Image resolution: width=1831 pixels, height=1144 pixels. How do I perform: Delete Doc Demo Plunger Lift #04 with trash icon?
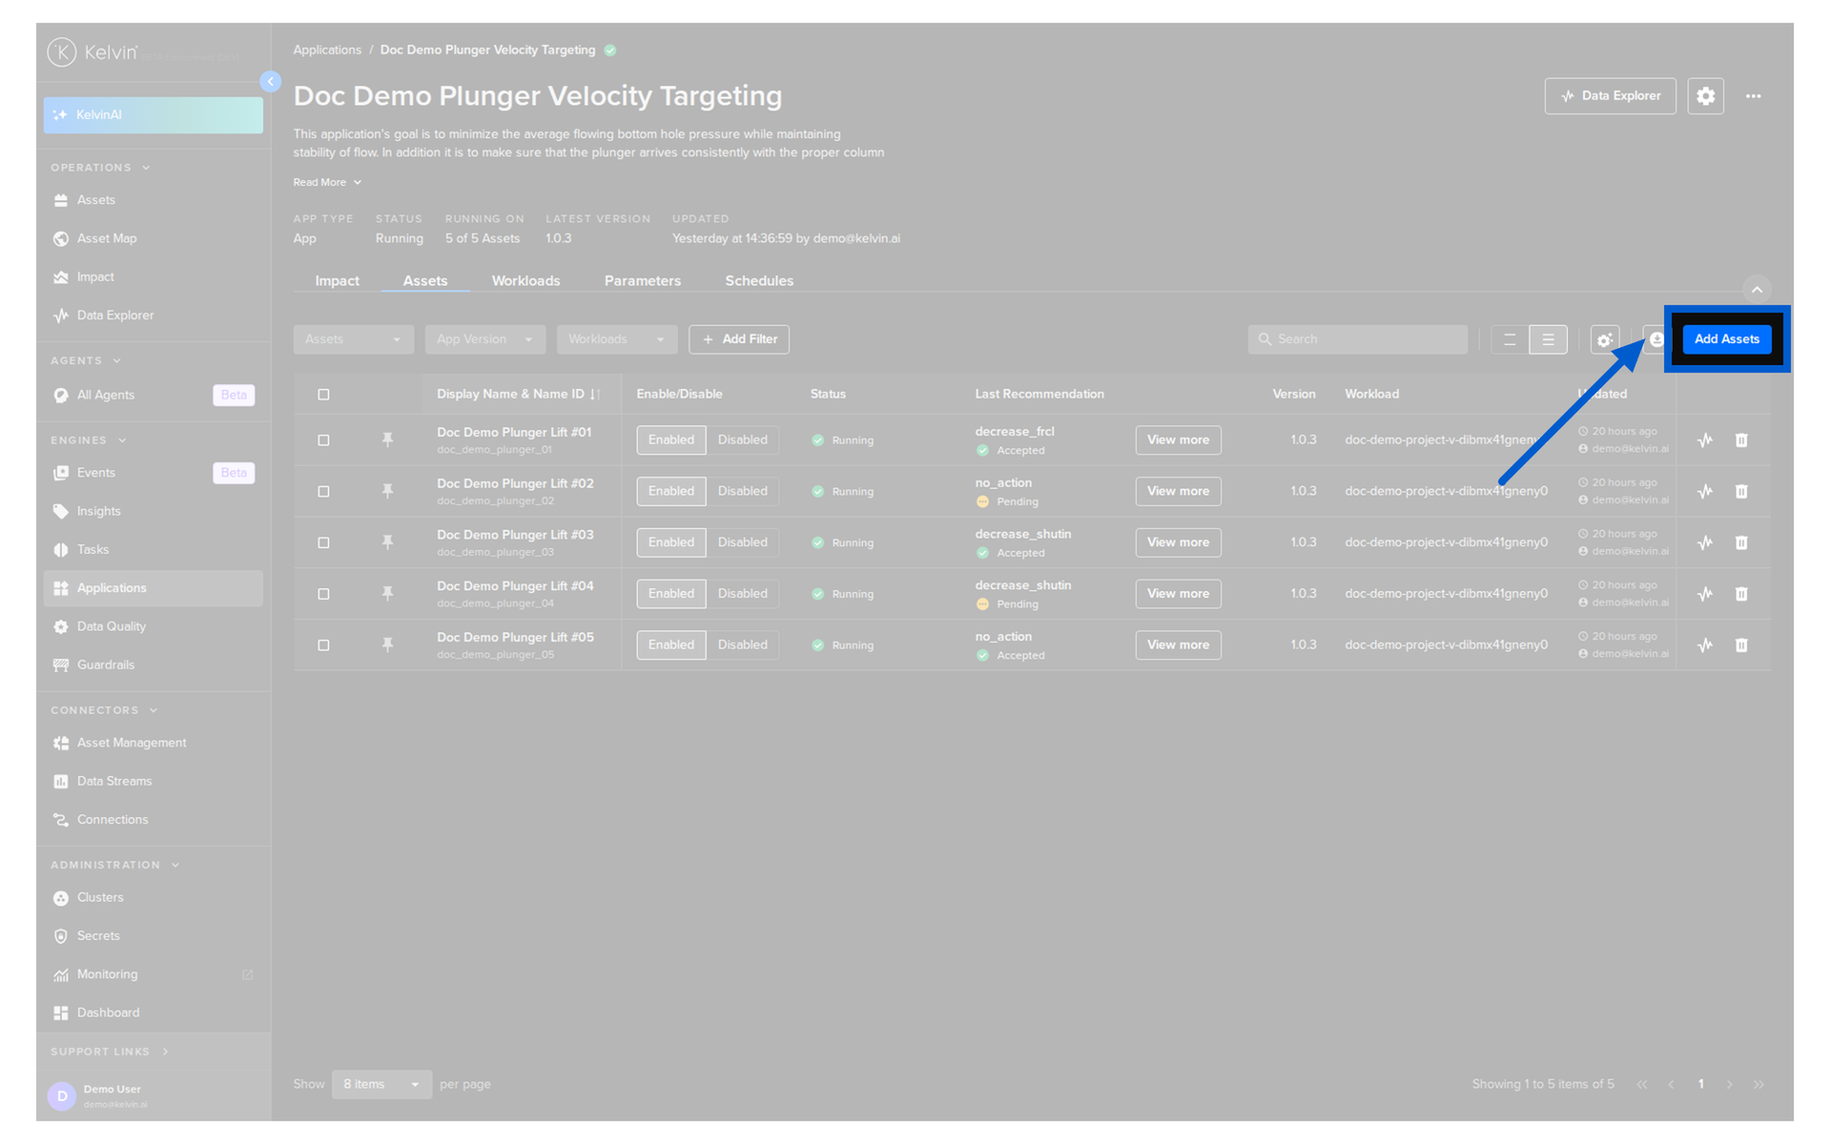point(1741,594)
